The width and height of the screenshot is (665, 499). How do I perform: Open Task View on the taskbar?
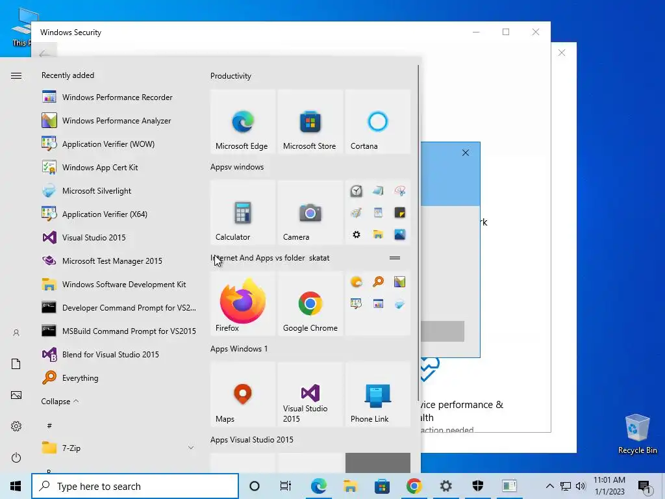286,486
